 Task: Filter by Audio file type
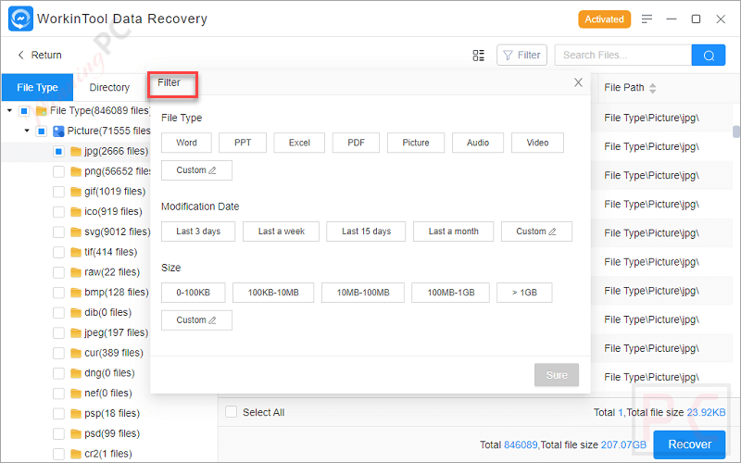tap(478, 143)
